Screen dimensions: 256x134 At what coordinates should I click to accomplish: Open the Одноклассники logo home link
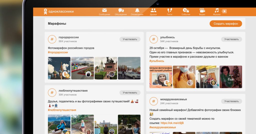point(59,11)
